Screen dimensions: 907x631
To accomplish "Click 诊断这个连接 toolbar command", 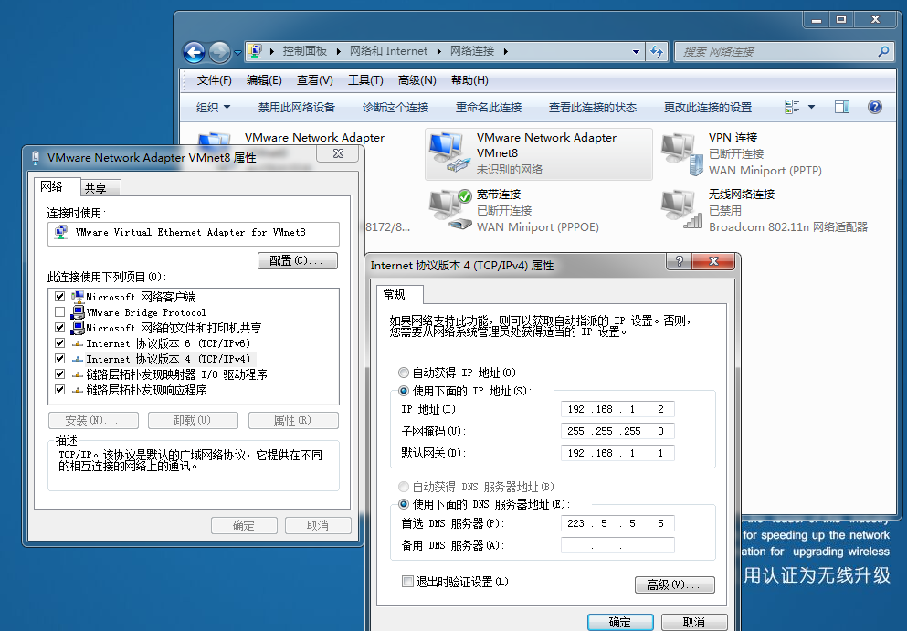I will point(395,107).
